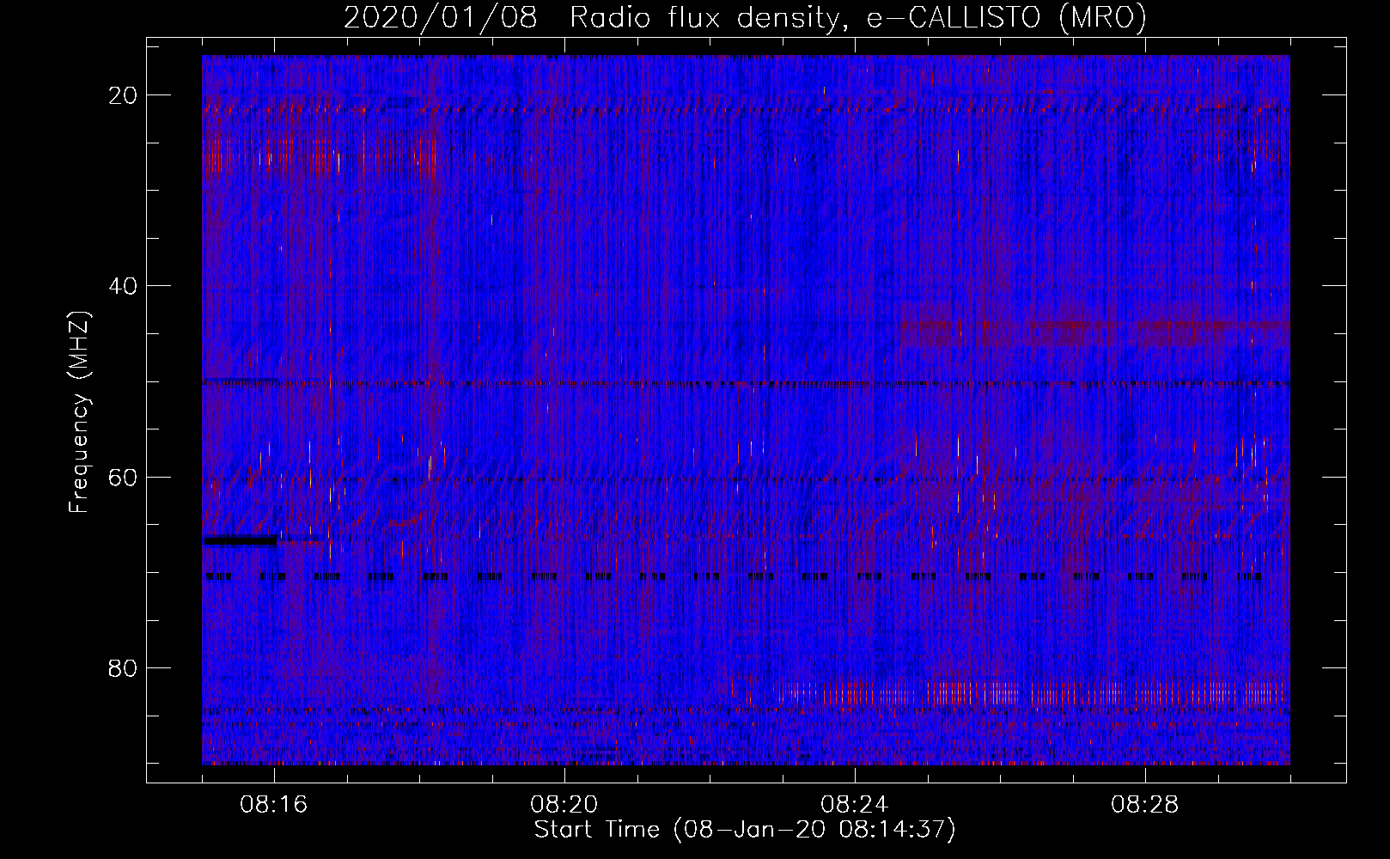Image resolution: width=1390 pixels, height=859 pixels.
Task: Click the '20' frequency tick label
Action: point(123,95)
